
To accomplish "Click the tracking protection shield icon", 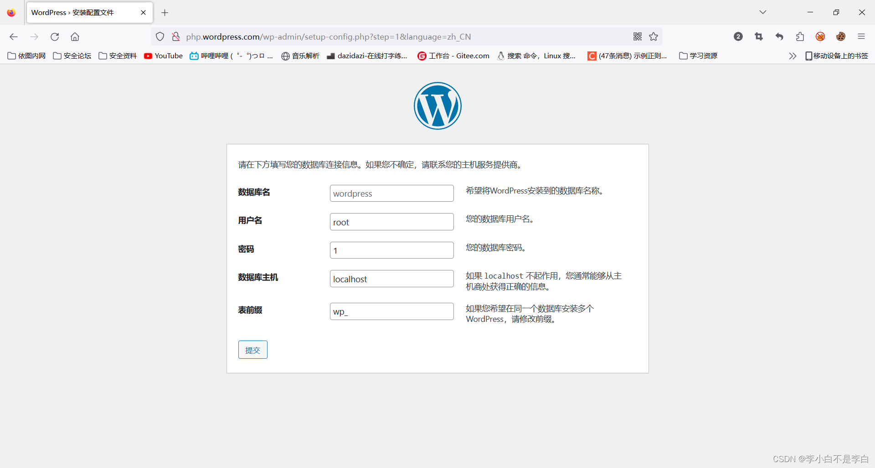I will pos(160,36).
